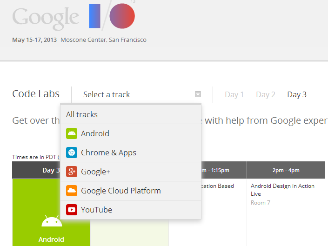Image resolution: width=328 pixels, height=246 pixels.
Task: Choose All tracks from the list
Action: [82, 114]
